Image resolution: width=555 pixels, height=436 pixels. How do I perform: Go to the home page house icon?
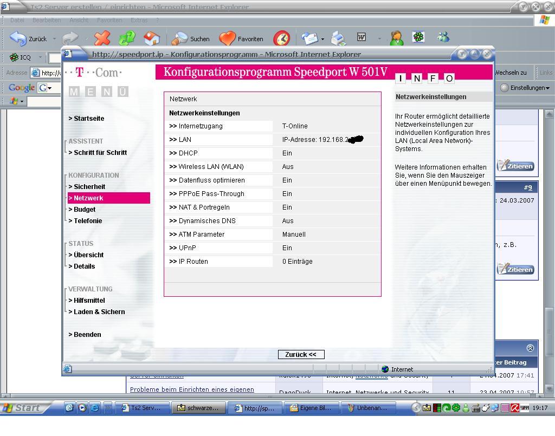[x=152, y=38]
